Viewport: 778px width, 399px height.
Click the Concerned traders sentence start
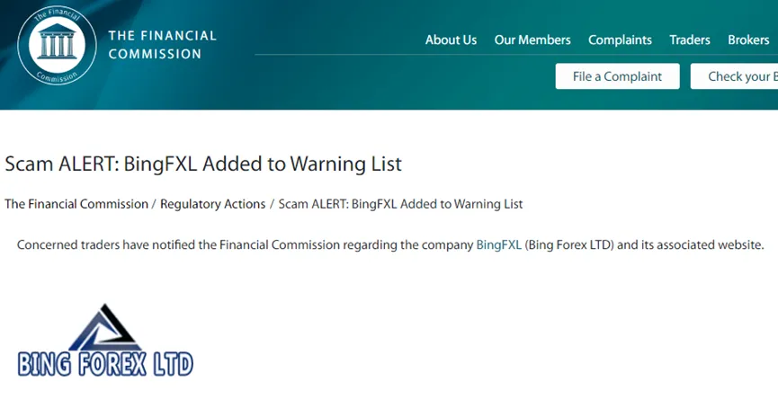[69, 244]
